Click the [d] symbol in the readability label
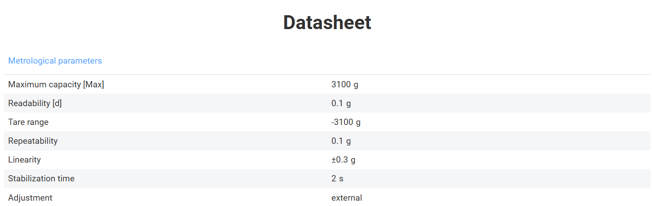This screenshot has height=206, width=652. [57, 103]
